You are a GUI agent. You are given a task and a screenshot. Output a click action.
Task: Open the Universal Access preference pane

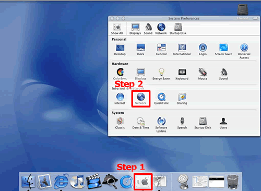click(x=244, y=51)
